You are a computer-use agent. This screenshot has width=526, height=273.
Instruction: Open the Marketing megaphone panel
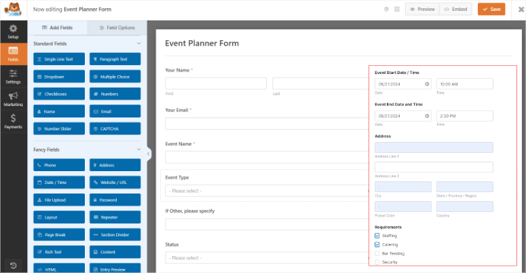pyautogui.click(x=14, y=99)
